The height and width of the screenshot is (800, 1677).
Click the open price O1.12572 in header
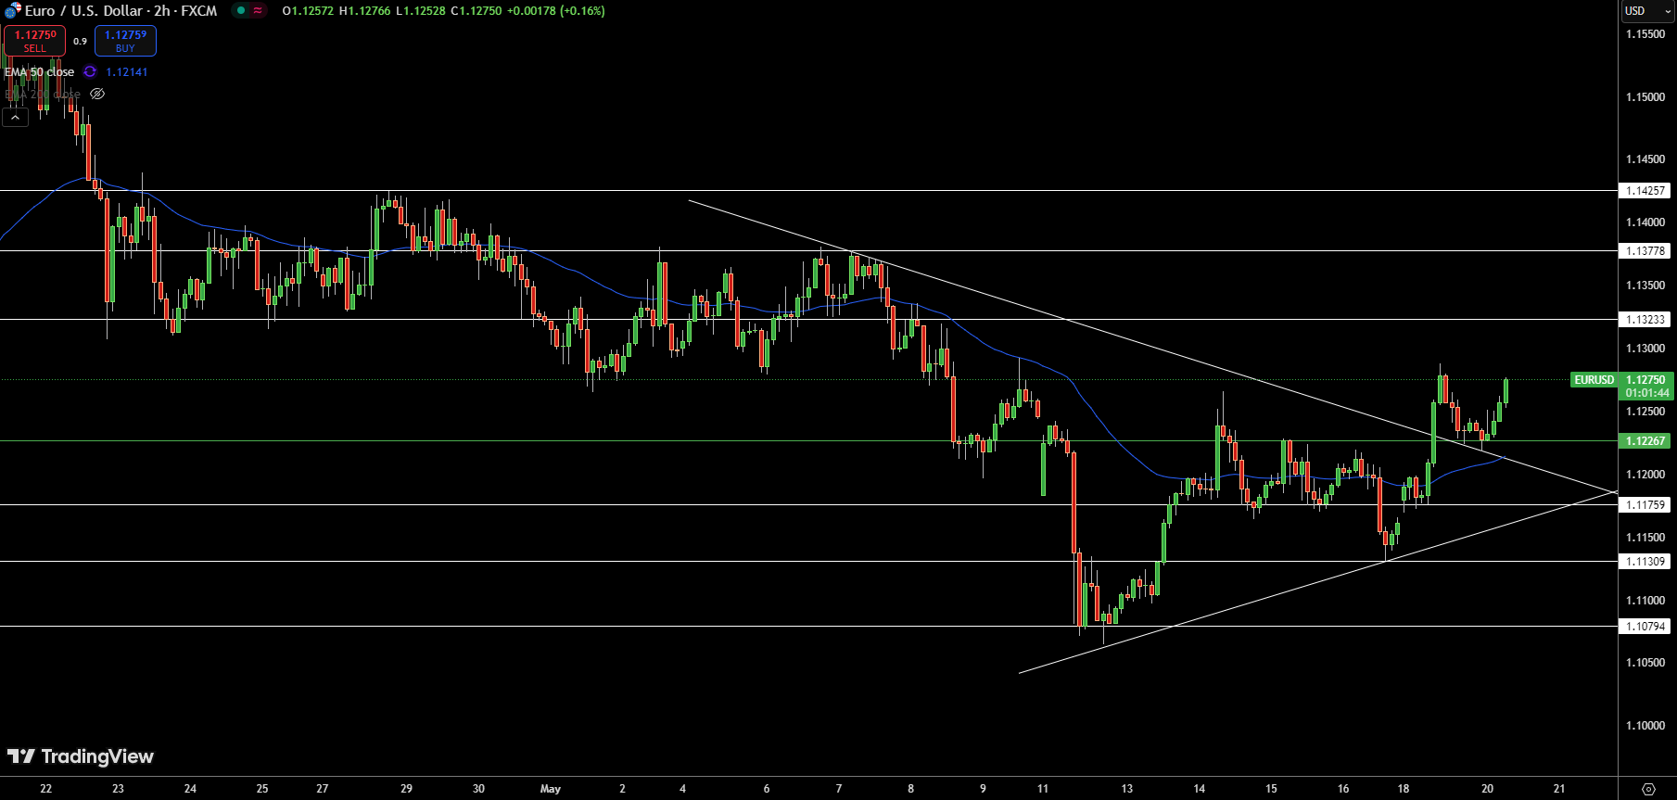[308, 11]
